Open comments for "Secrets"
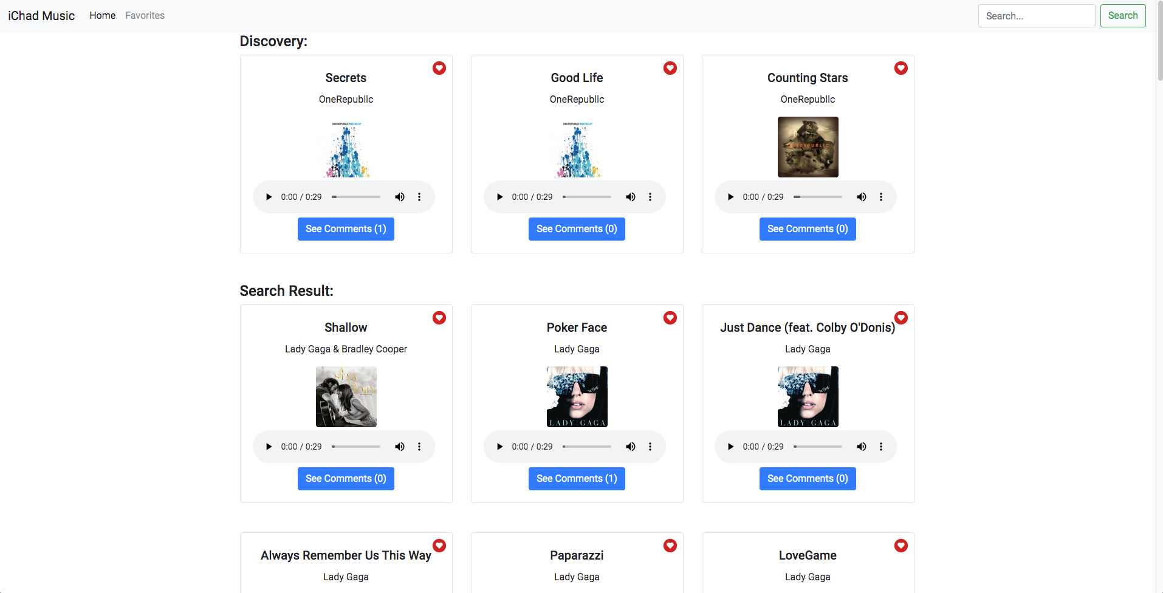Viewport: 1163px width, 593px height. click(346, 228)
